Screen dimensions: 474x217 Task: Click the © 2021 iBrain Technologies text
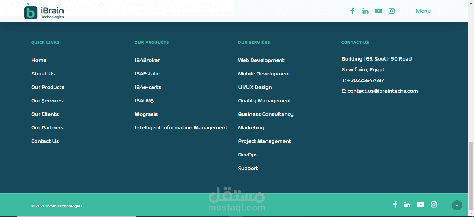pos(57,206)
